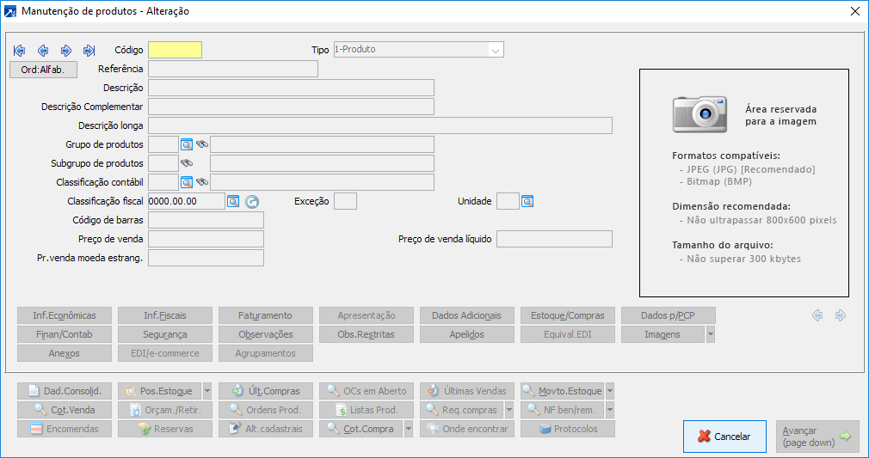Open Inf.Fiscais tab

pos(165,315)
